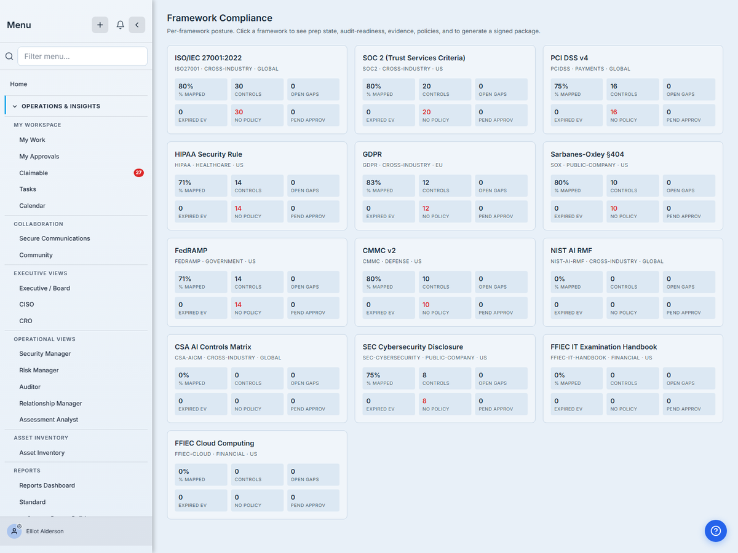Click 10 Controls tile in Sarbanes-Oxley card
This screenshot has width=738, height=553.
(633, 186)
